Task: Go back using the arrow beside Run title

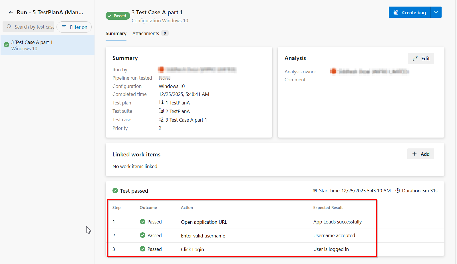Action: pyautogui.click(x=11, y=13)
